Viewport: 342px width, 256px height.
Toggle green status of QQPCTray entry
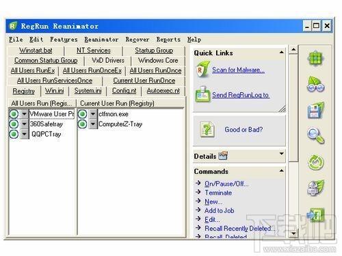14,134
